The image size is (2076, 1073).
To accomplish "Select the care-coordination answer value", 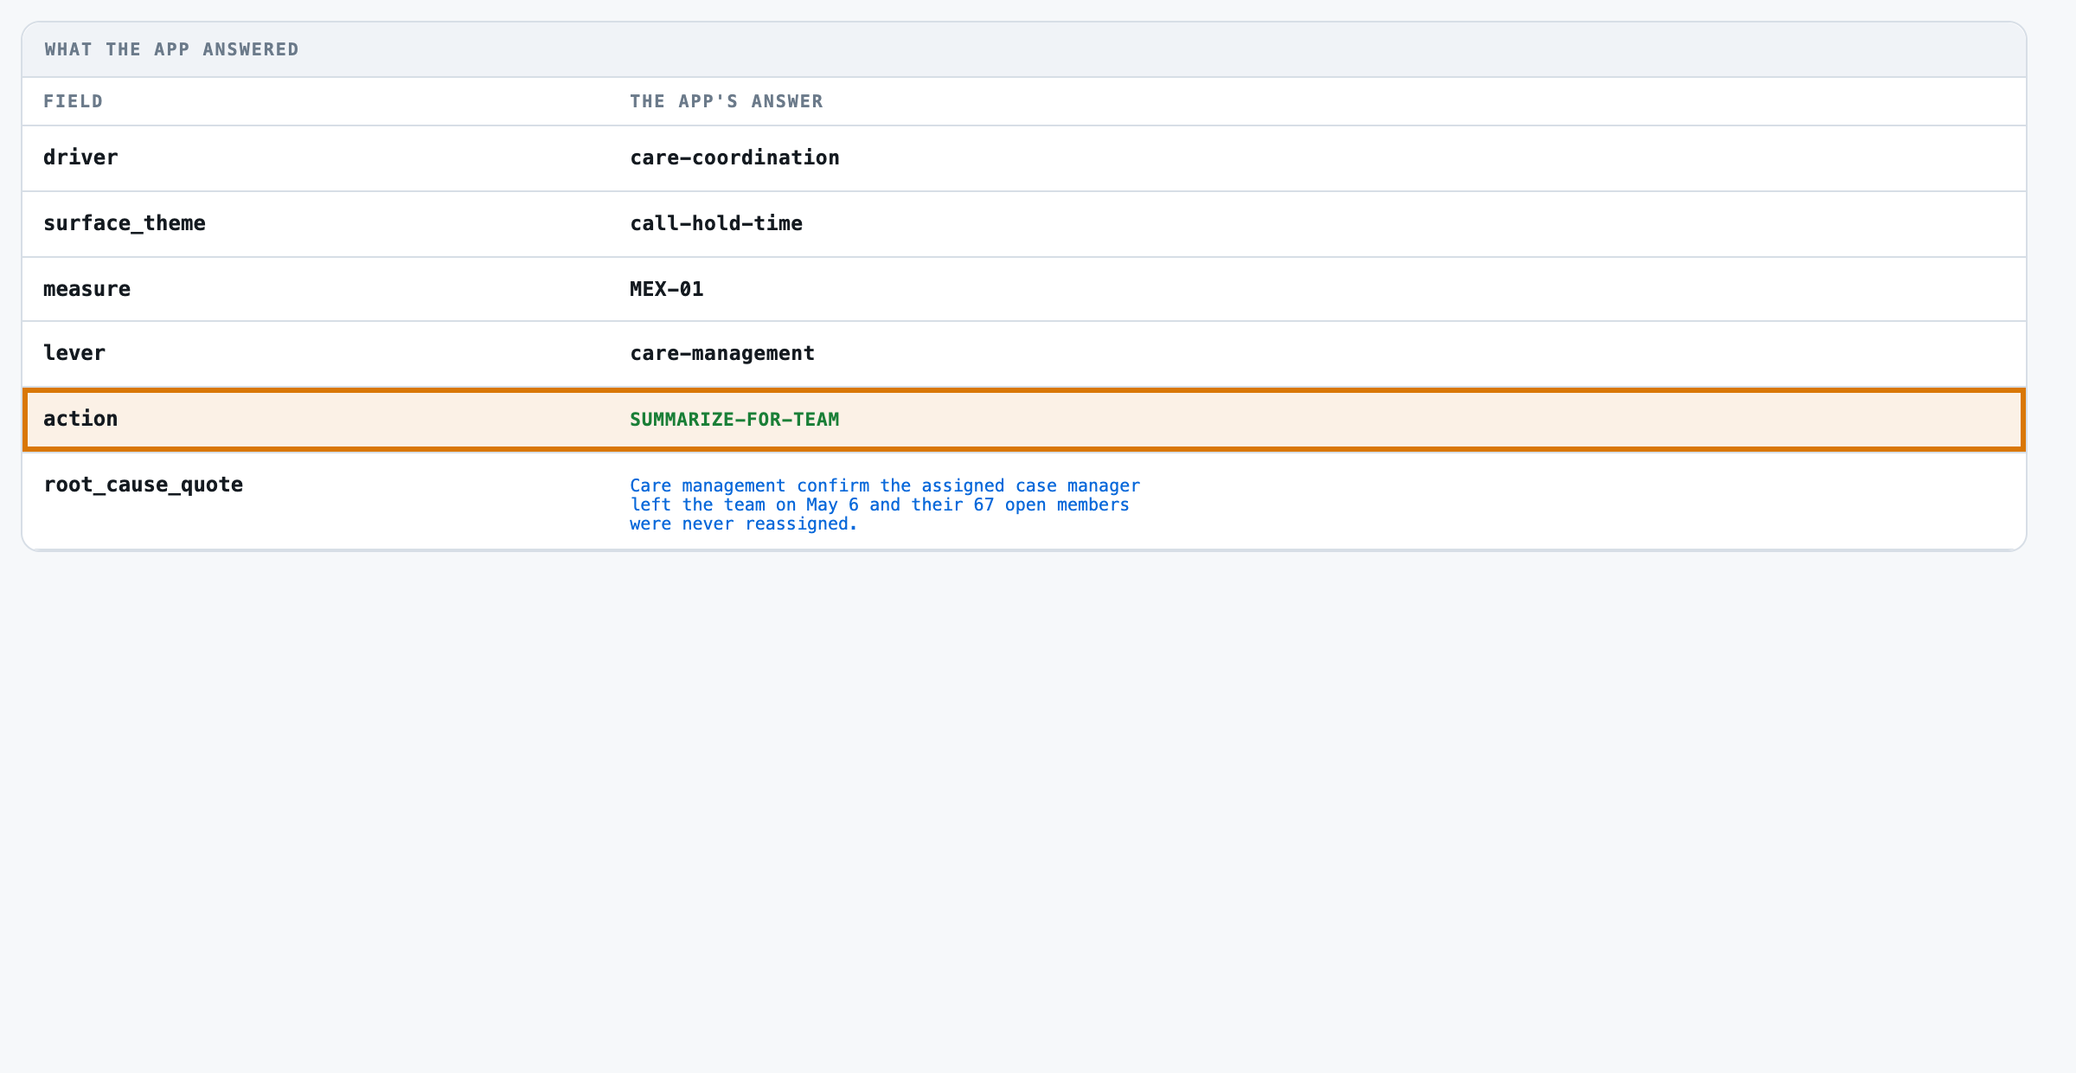I will tap(734, 157).
